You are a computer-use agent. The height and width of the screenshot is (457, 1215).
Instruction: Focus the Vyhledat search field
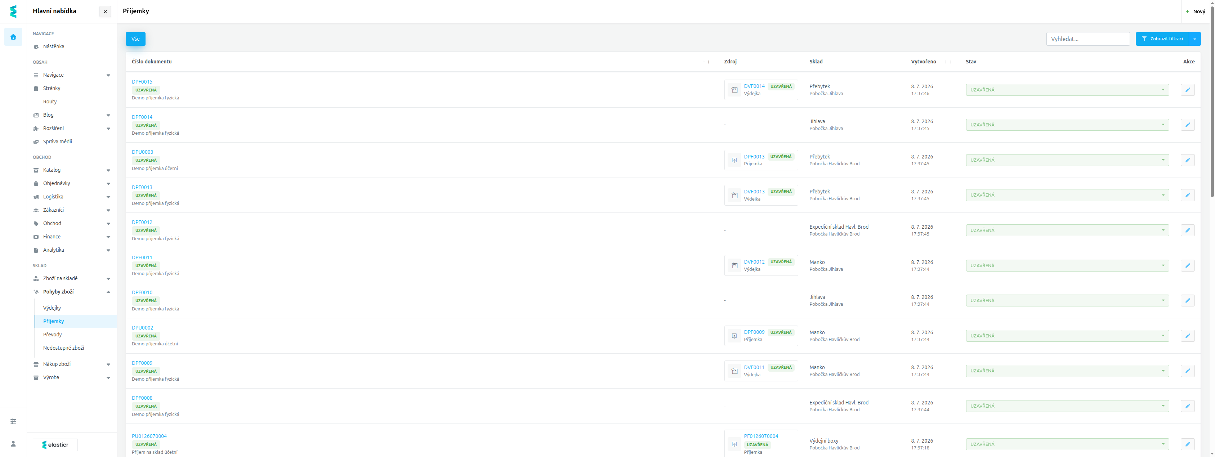(1087, 39)
